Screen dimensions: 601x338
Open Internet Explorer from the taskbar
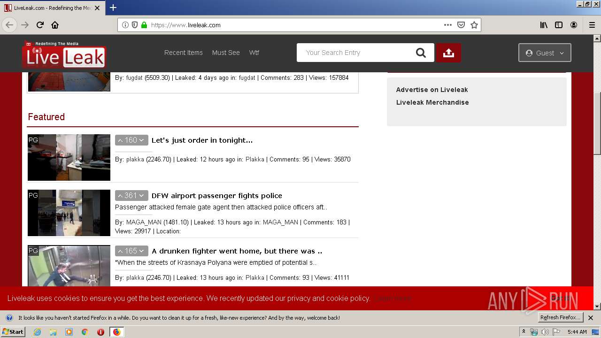[37, 332]
